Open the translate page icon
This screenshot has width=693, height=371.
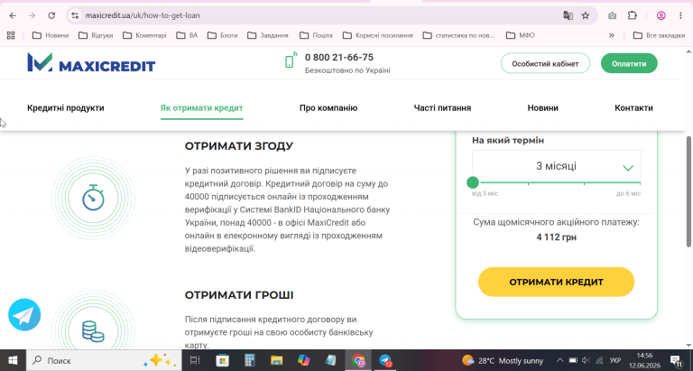coord(568,15)
